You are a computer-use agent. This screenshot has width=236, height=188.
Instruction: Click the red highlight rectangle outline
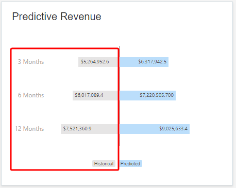tap(64, 49)
